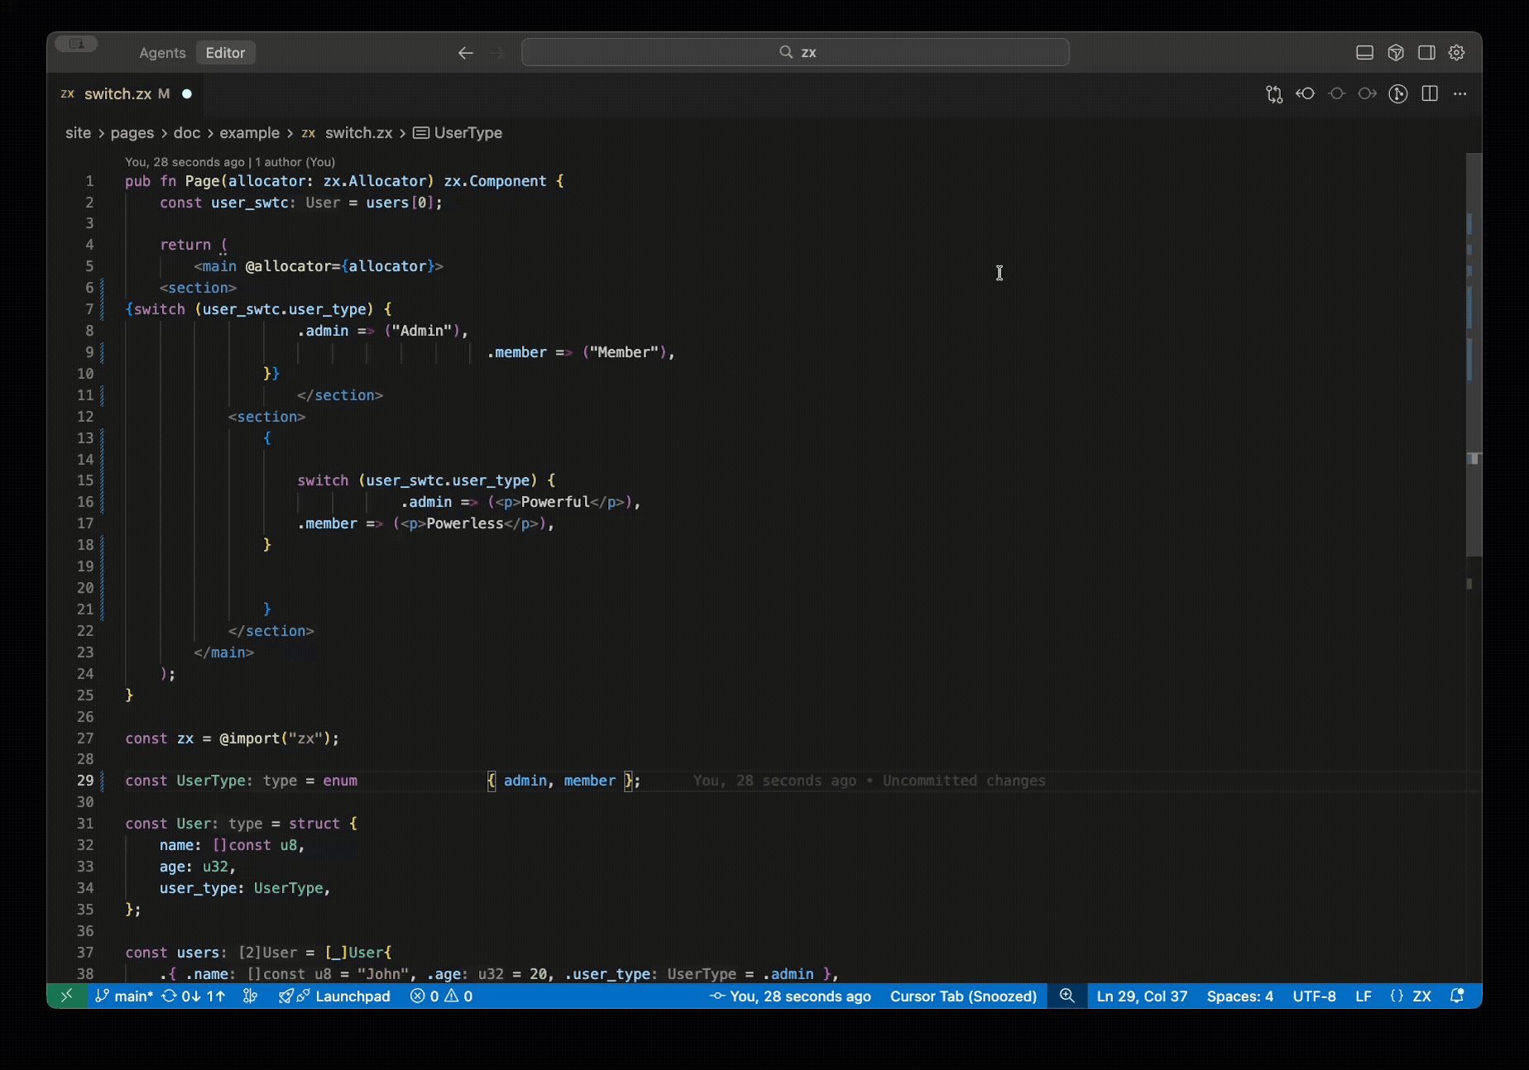Viewport: 1529px width, 1070px height.
Task: Split the editor to the right
Action: (x=1430, y=94)
